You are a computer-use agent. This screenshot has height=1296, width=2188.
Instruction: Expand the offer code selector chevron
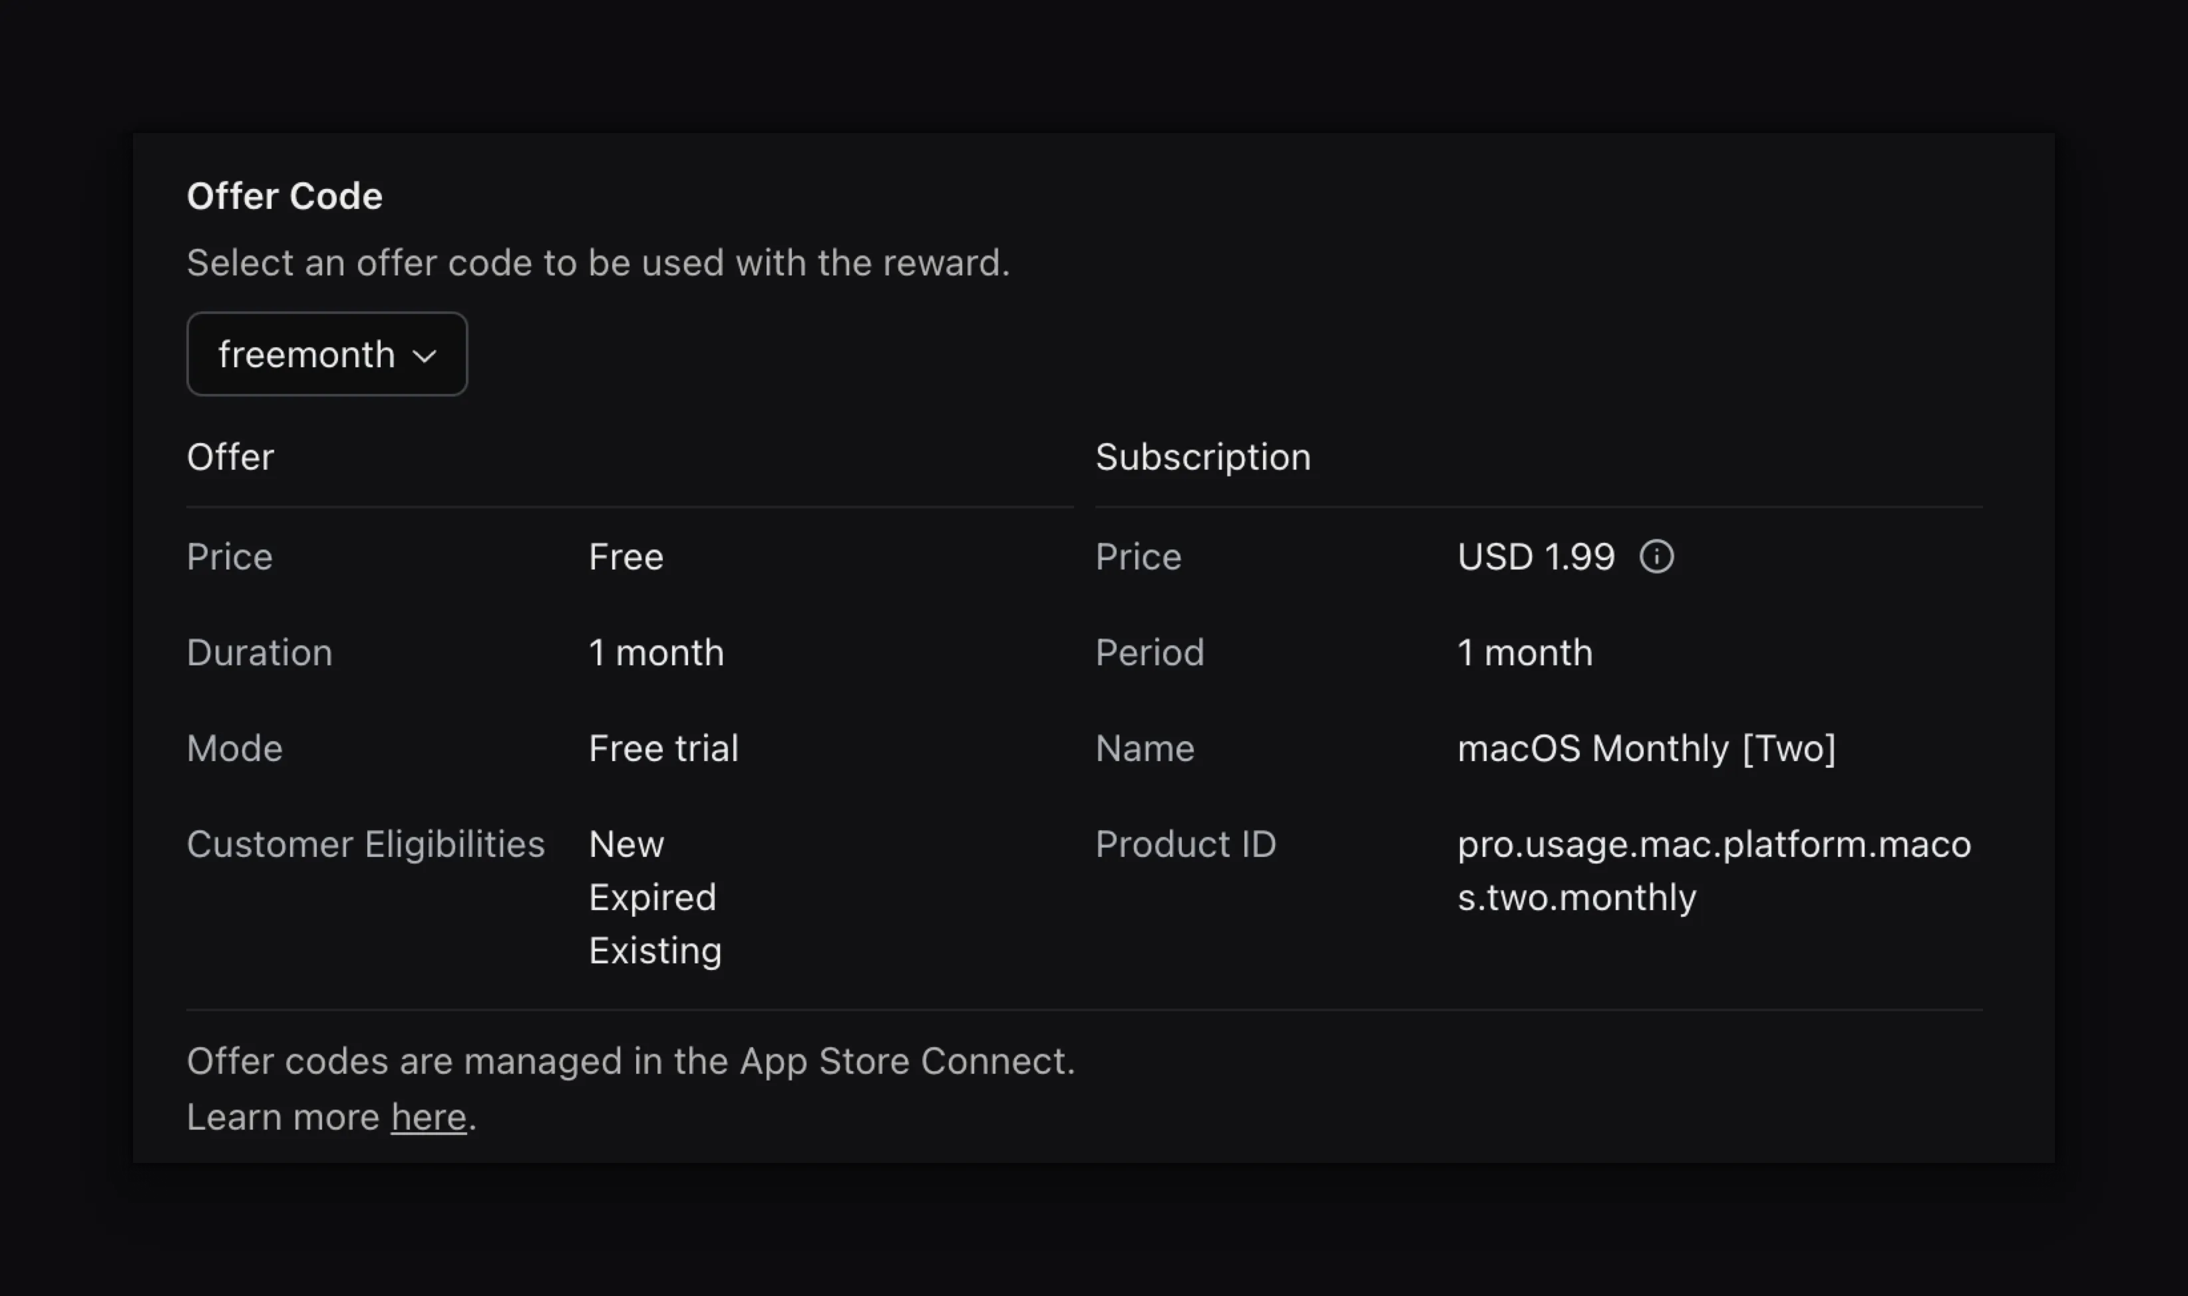427,355
